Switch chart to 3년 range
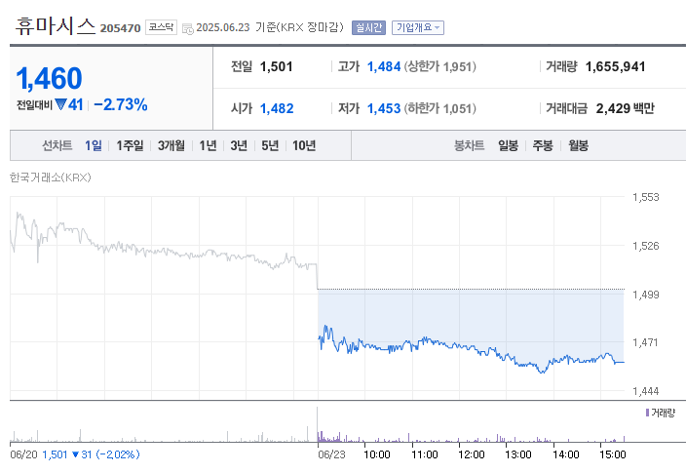The width and height of the screenshot is (686, 473). coord(239,145)
